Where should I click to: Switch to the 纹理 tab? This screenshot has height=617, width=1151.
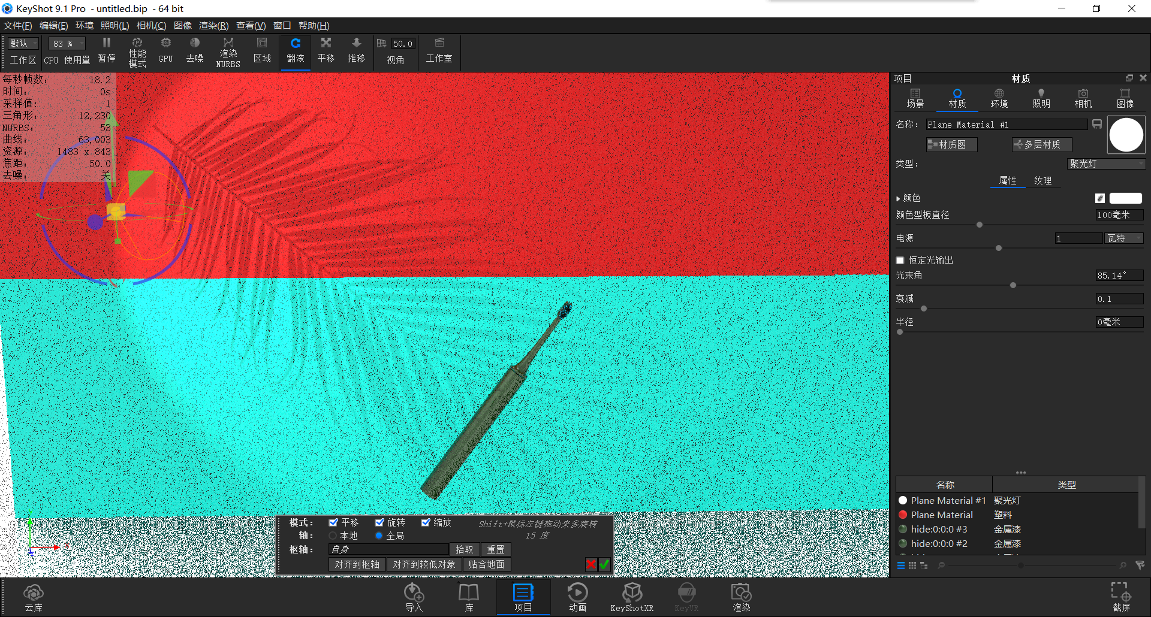pyautogui.click(x=1043, y=180)
